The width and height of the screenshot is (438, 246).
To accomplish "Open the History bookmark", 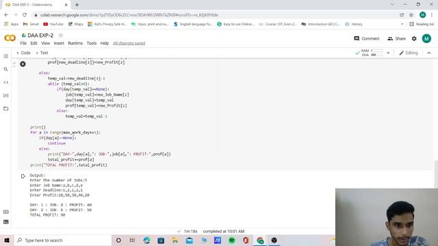I will [354, 24].
